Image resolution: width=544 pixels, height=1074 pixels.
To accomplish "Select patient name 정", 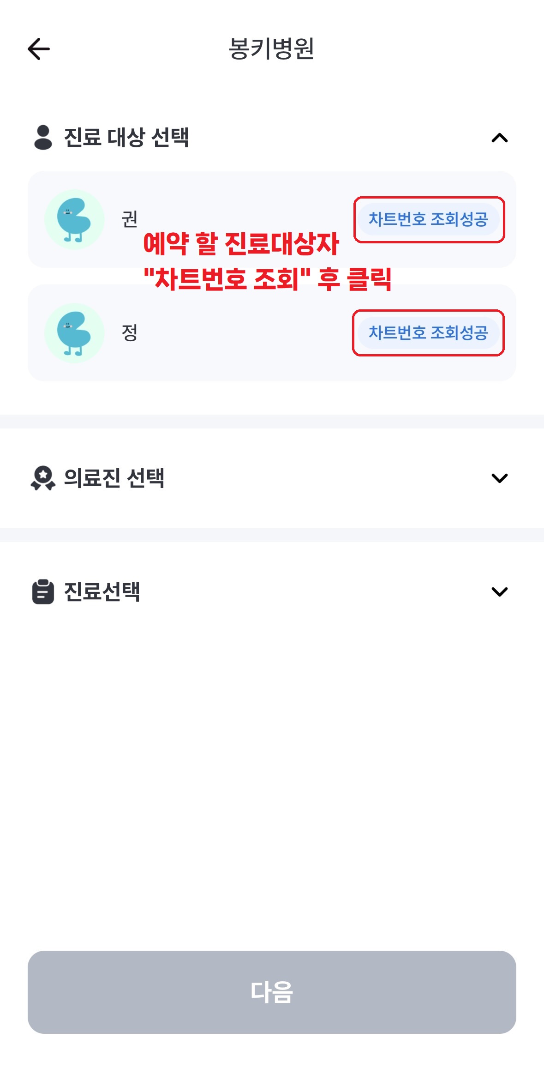I will 130,332.
